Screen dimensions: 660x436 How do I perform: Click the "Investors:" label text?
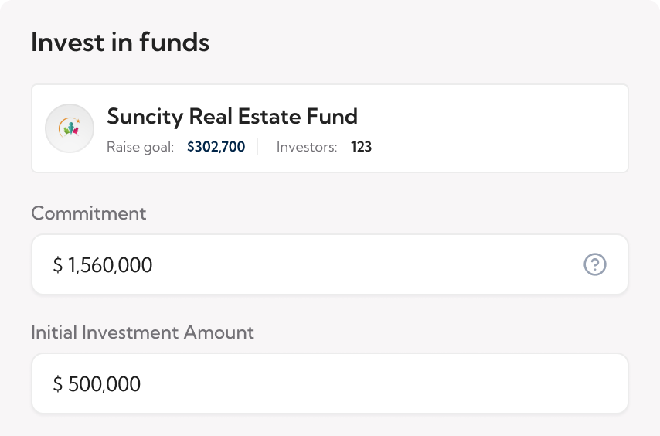307,147
